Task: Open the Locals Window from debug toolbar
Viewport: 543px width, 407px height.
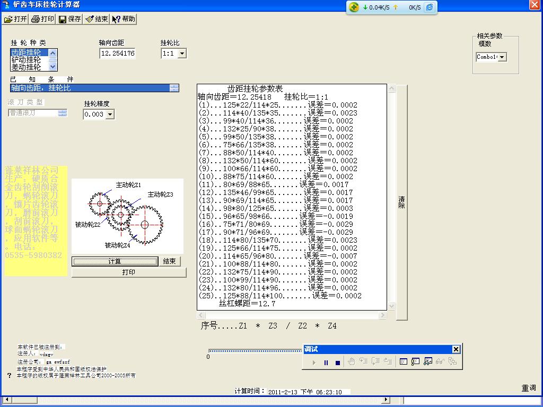Action: coord(404,361)
